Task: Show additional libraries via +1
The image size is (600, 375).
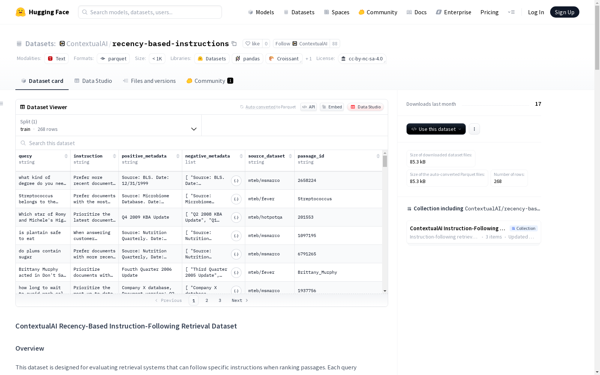Action: 309,58
